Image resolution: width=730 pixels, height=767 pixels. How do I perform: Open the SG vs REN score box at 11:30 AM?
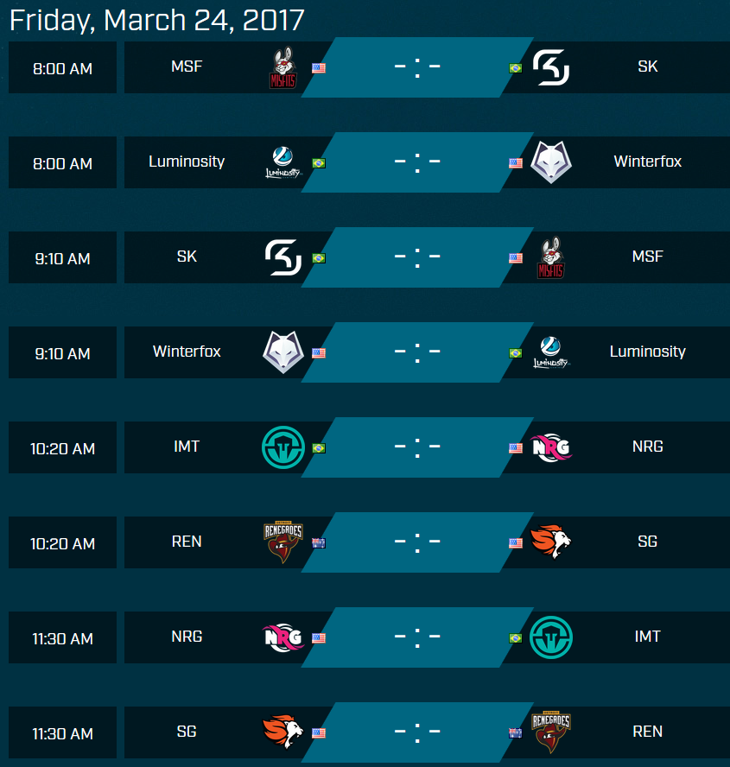(417, 732)
